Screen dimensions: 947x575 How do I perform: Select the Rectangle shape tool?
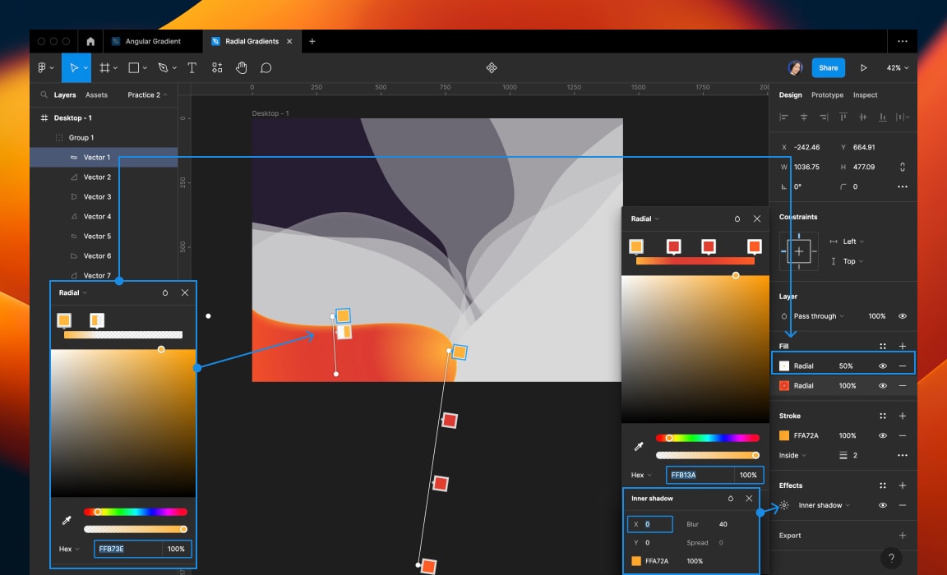(x=133, y=67)
